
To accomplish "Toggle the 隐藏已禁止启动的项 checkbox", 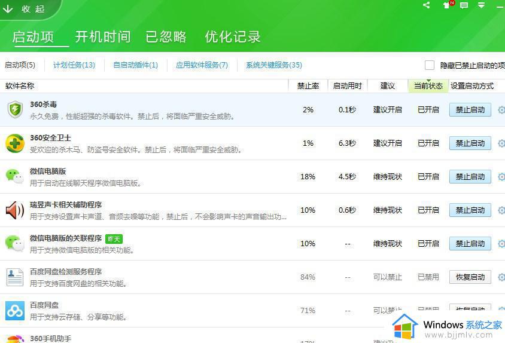I will [430, 65].
